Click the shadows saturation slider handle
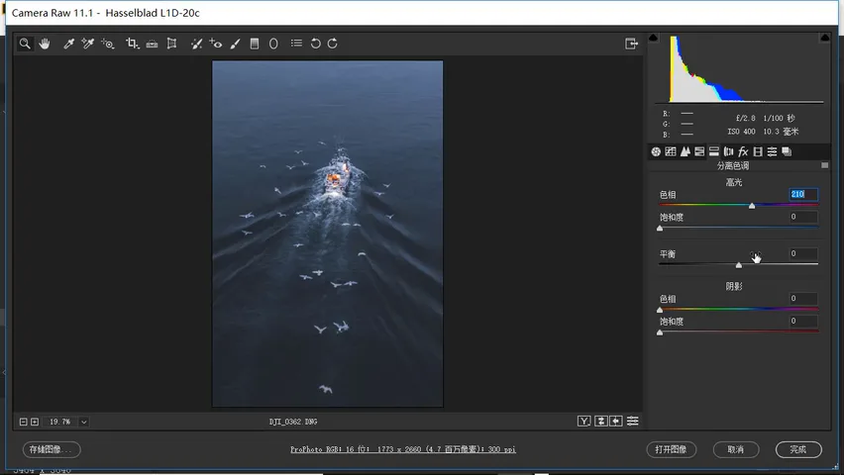Image resolution: width=844 pixels, height=475 pixels. 660,332
